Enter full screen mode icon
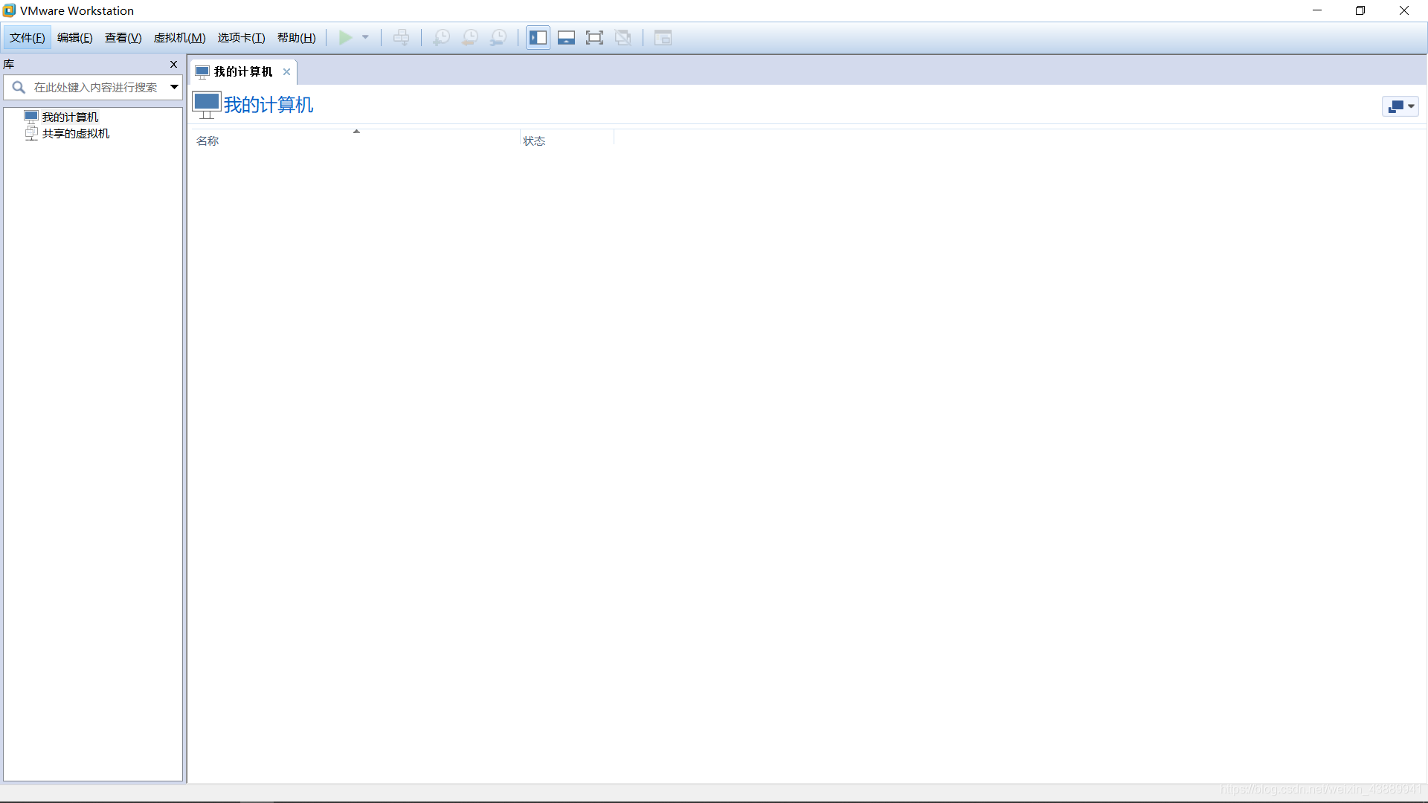The width and height of the screenshot is (1428, 803). 594,38
